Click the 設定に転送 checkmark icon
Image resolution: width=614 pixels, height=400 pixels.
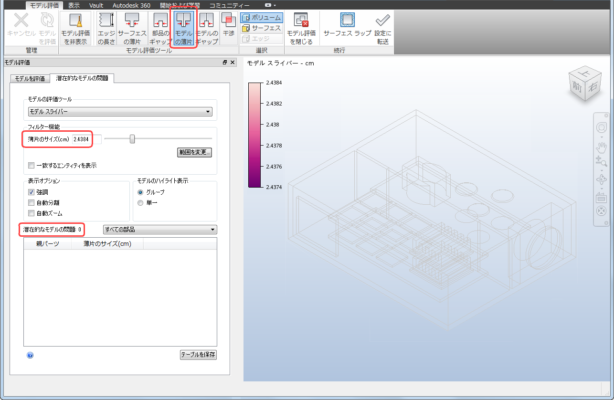click(382, 21)
